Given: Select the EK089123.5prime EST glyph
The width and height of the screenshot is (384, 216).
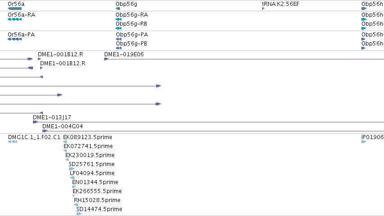Looking at the screenshot, I should point(65,142).
